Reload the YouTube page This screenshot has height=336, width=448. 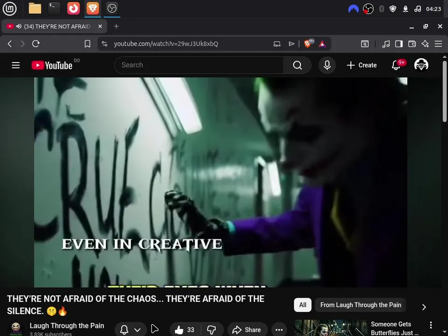coord(36,44)
